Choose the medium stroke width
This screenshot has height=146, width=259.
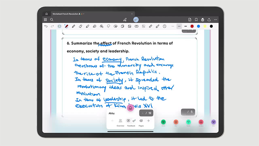click(179, 26)
